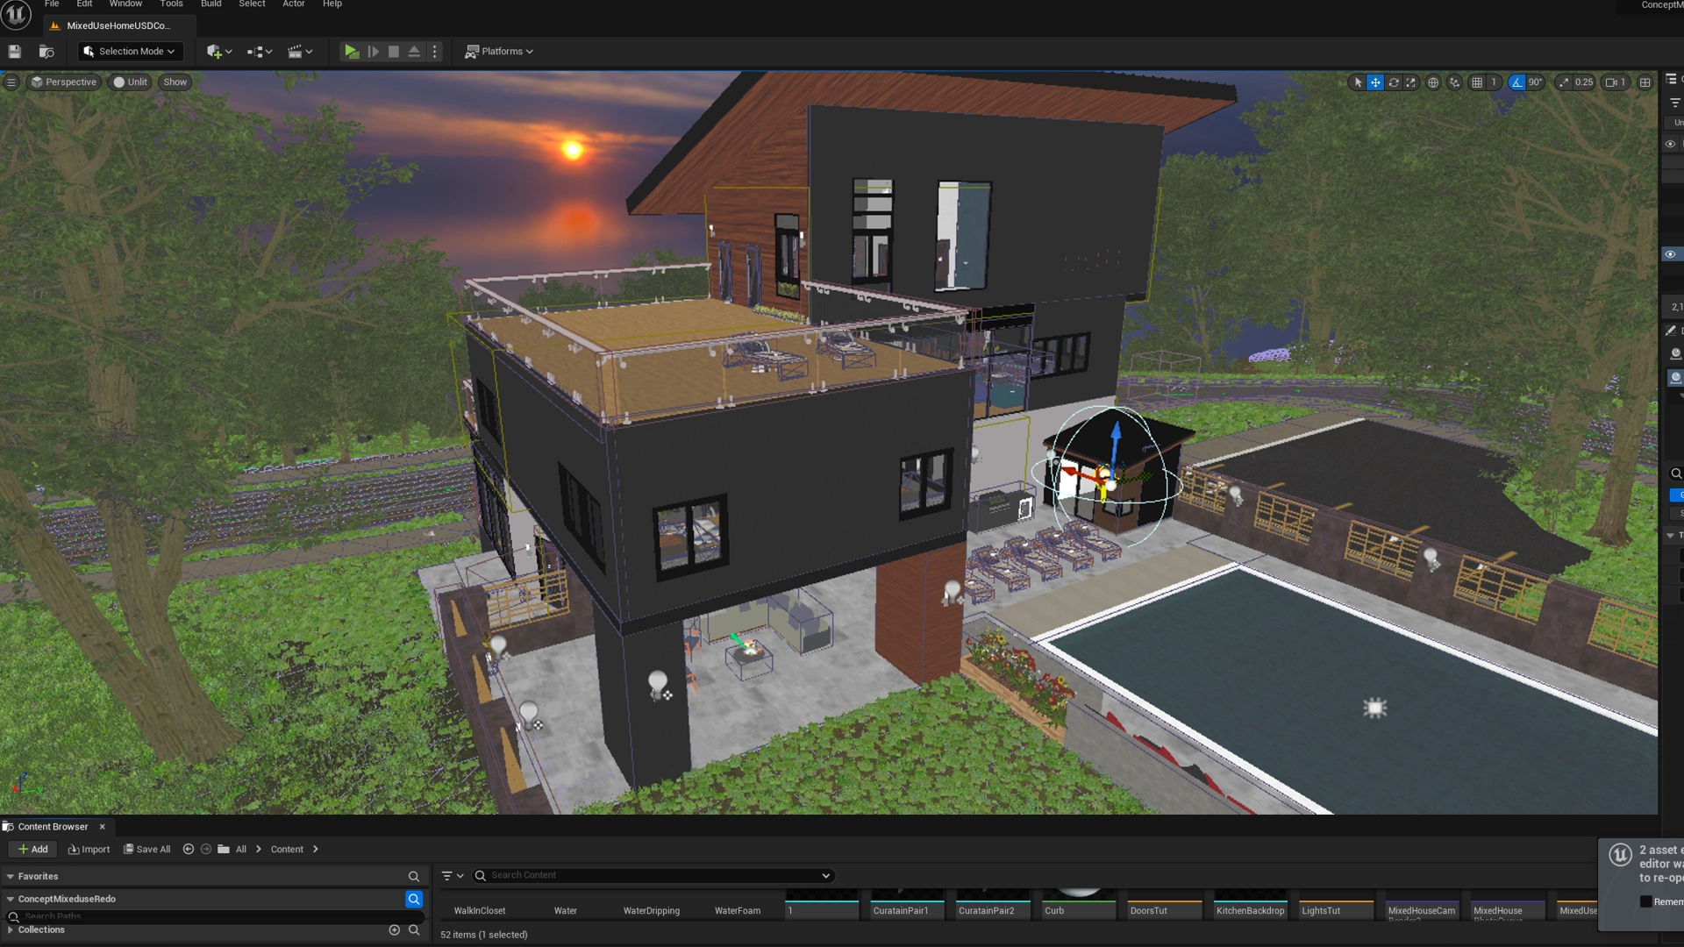Select the rotate transform gizmo tool

click(x=1394, y=82)
